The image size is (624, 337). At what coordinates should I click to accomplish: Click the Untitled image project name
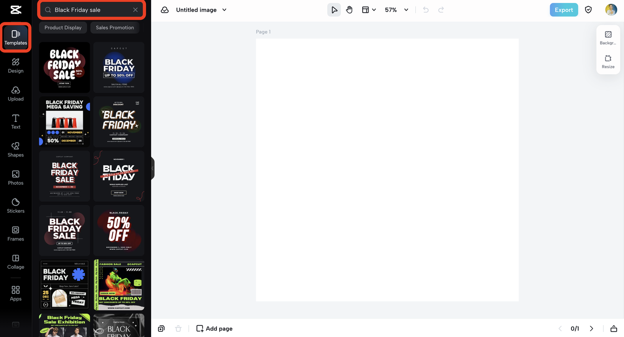pos(196,10)
